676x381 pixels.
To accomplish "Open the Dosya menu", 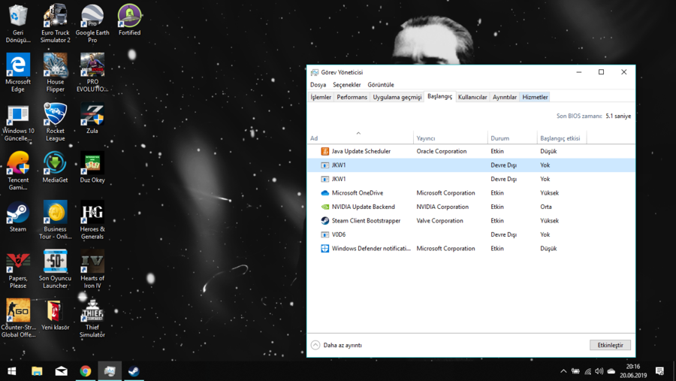I will [x=318, y=85].
